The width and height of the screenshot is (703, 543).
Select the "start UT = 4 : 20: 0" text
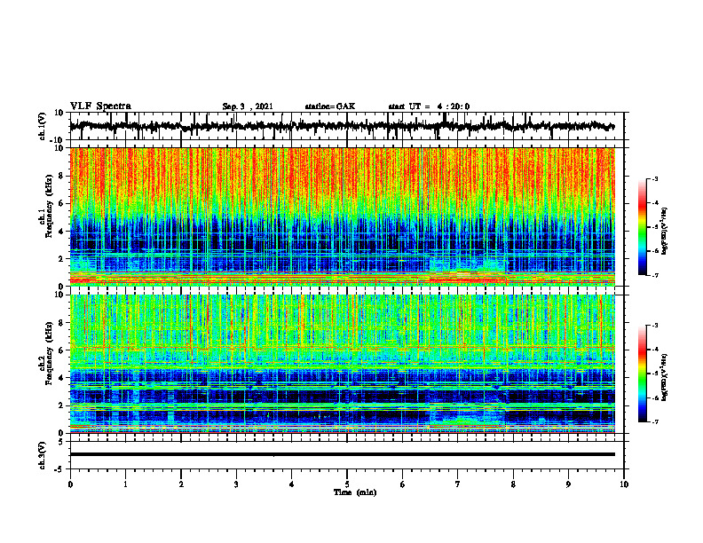point(429,106)
